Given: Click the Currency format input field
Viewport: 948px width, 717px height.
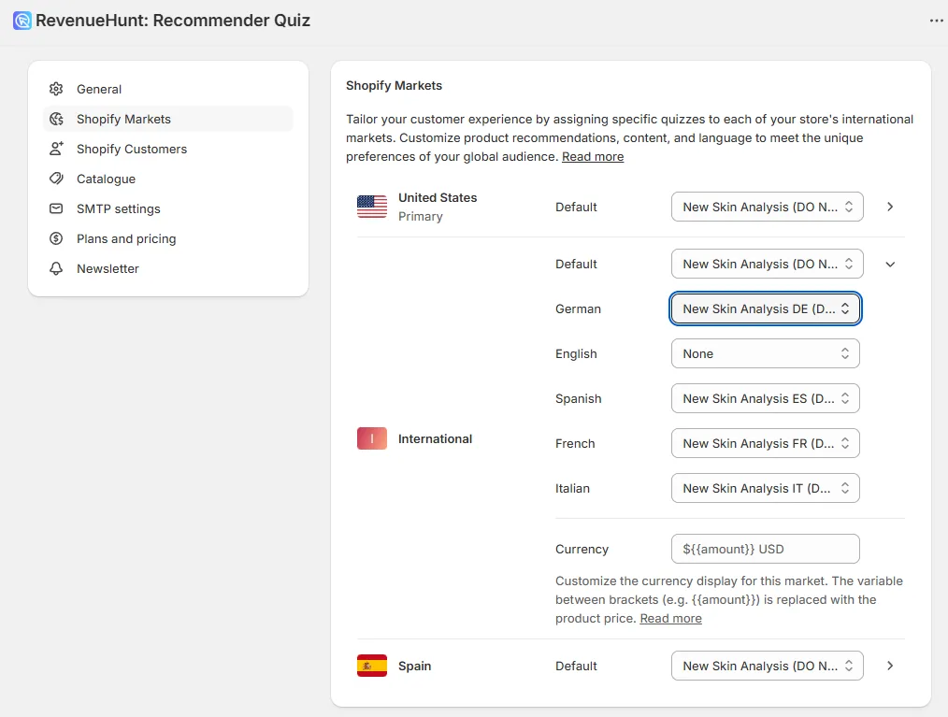Looking at the screenshot, I should click(x=766, y=549).
